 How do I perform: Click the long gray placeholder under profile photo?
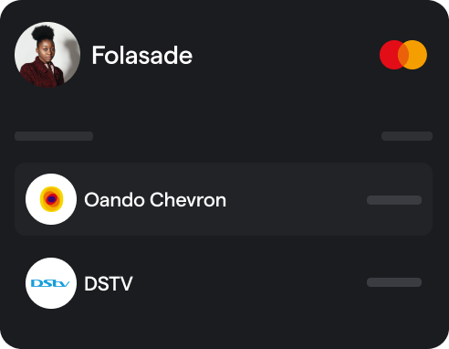(54, 136)
